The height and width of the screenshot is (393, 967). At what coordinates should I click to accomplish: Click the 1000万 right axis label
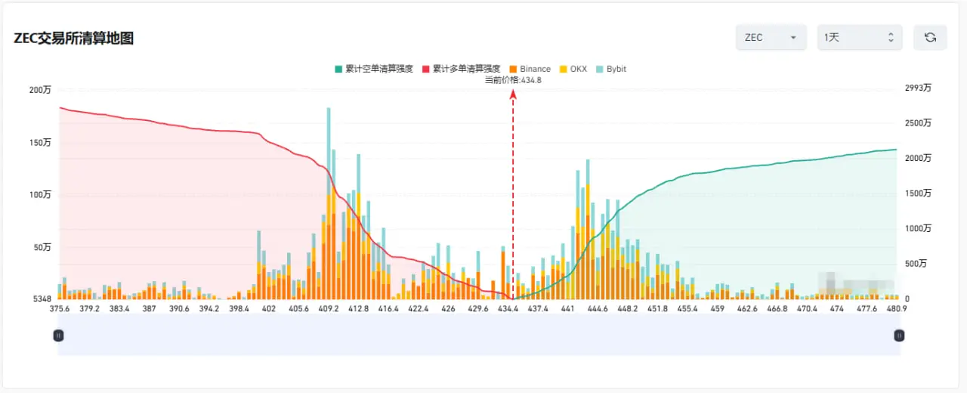click(918, 228)
